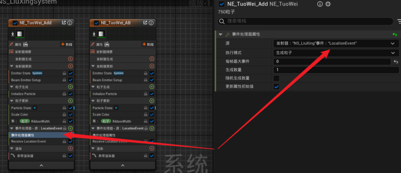Open NE_TuoWei_AB emitter in new window icon
This screenshot has width=401, height=173.
click(x=145, y=23)
